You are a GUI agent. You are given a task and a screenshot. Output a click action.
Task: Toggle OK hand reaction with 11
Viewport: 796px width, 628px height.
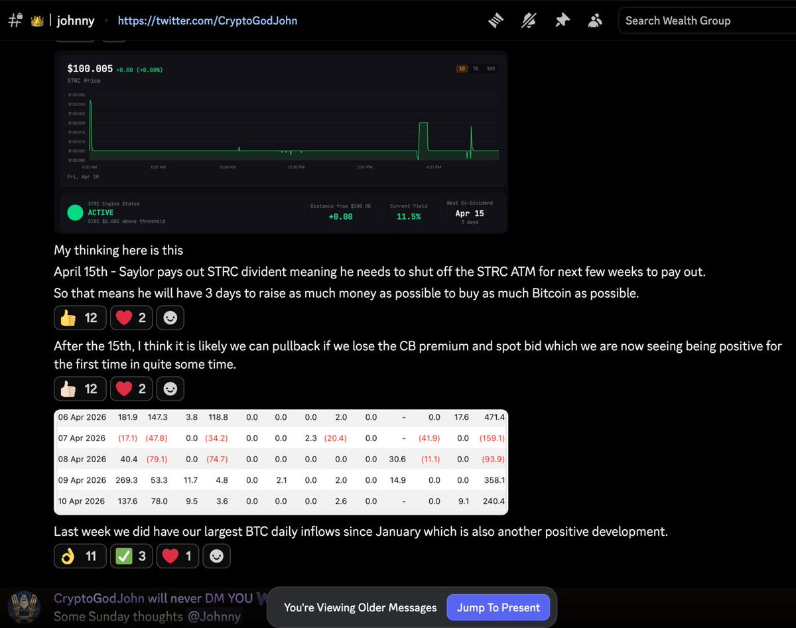[79, 556]
